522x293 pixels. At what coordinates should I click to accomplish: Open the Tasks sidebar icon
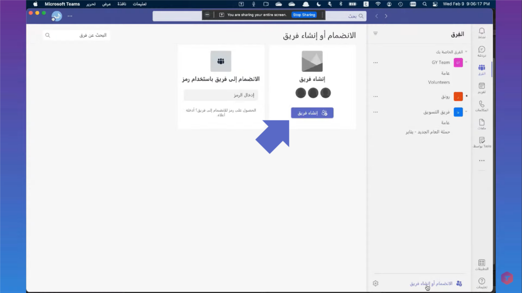coord(482,142)
